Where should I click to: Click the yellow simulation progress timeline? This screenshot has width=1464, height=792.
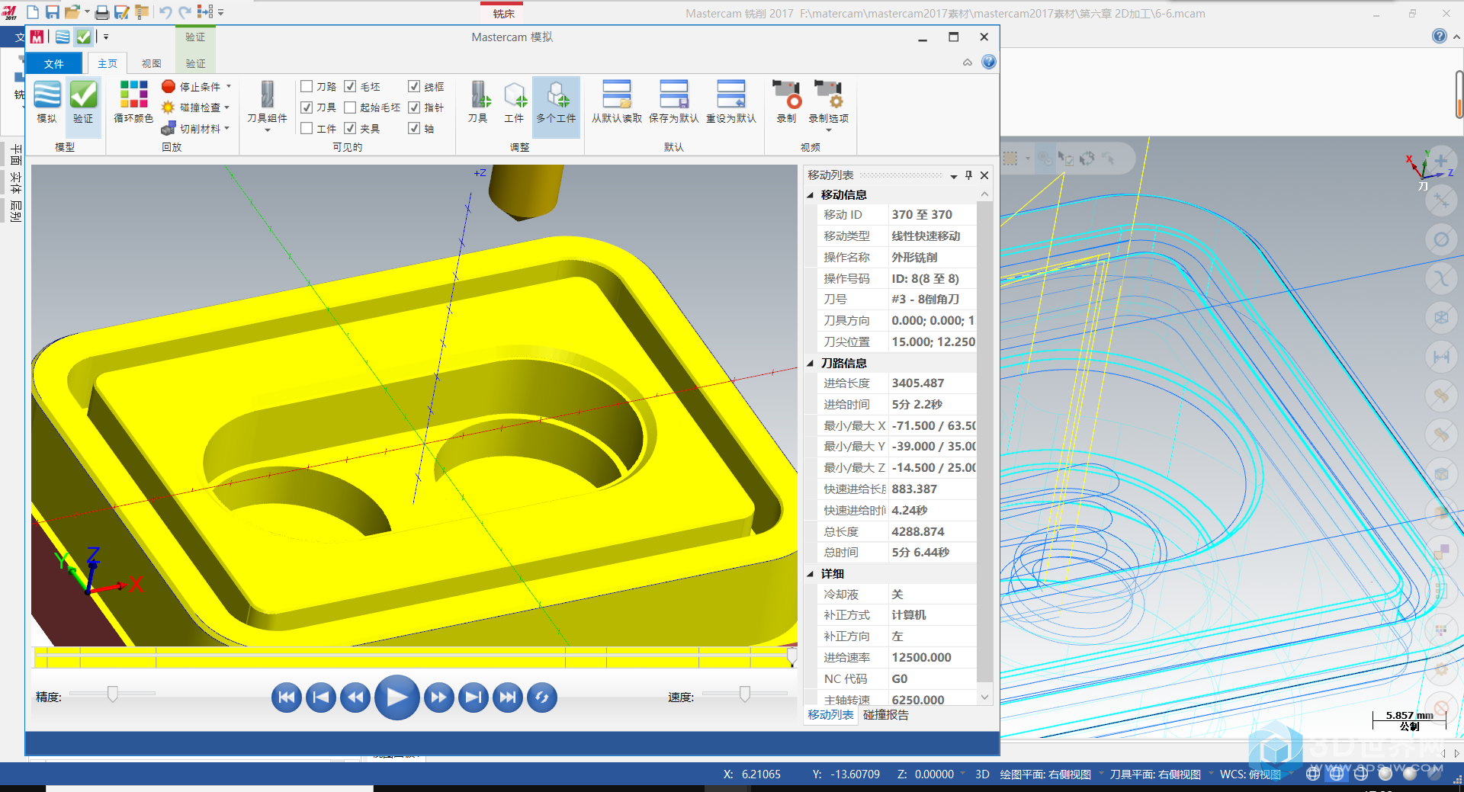(x=414, y=657)
